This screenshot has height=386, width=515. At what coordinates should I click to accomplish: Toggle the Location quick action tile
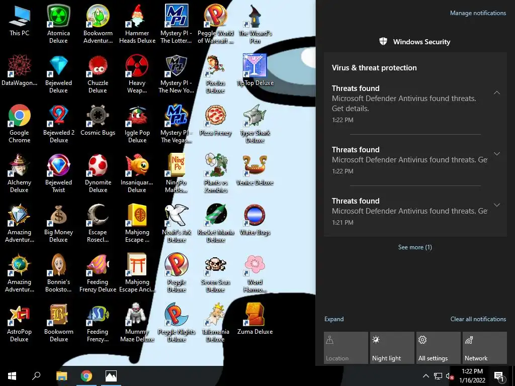point(346,348)
